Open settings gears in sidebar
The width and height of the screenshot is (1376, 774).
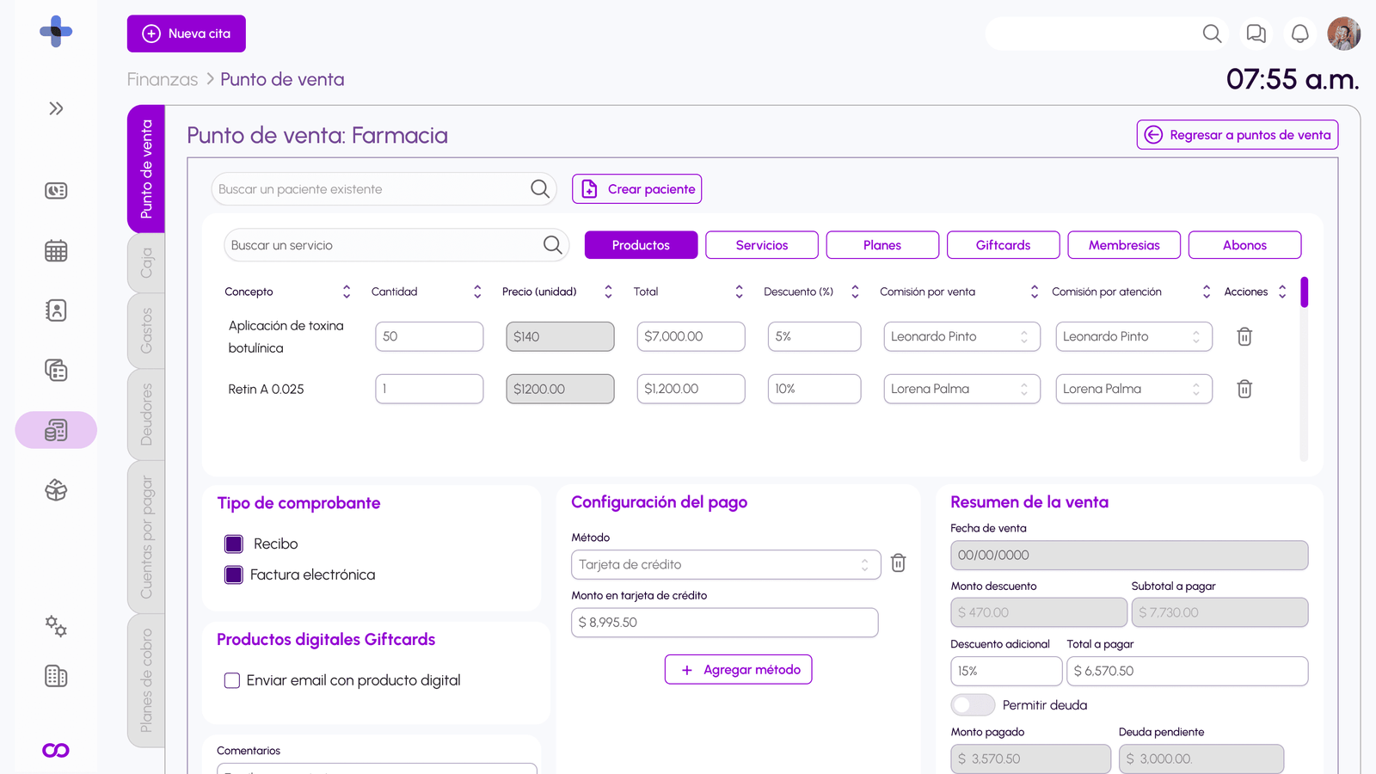(x=56, y=626)
